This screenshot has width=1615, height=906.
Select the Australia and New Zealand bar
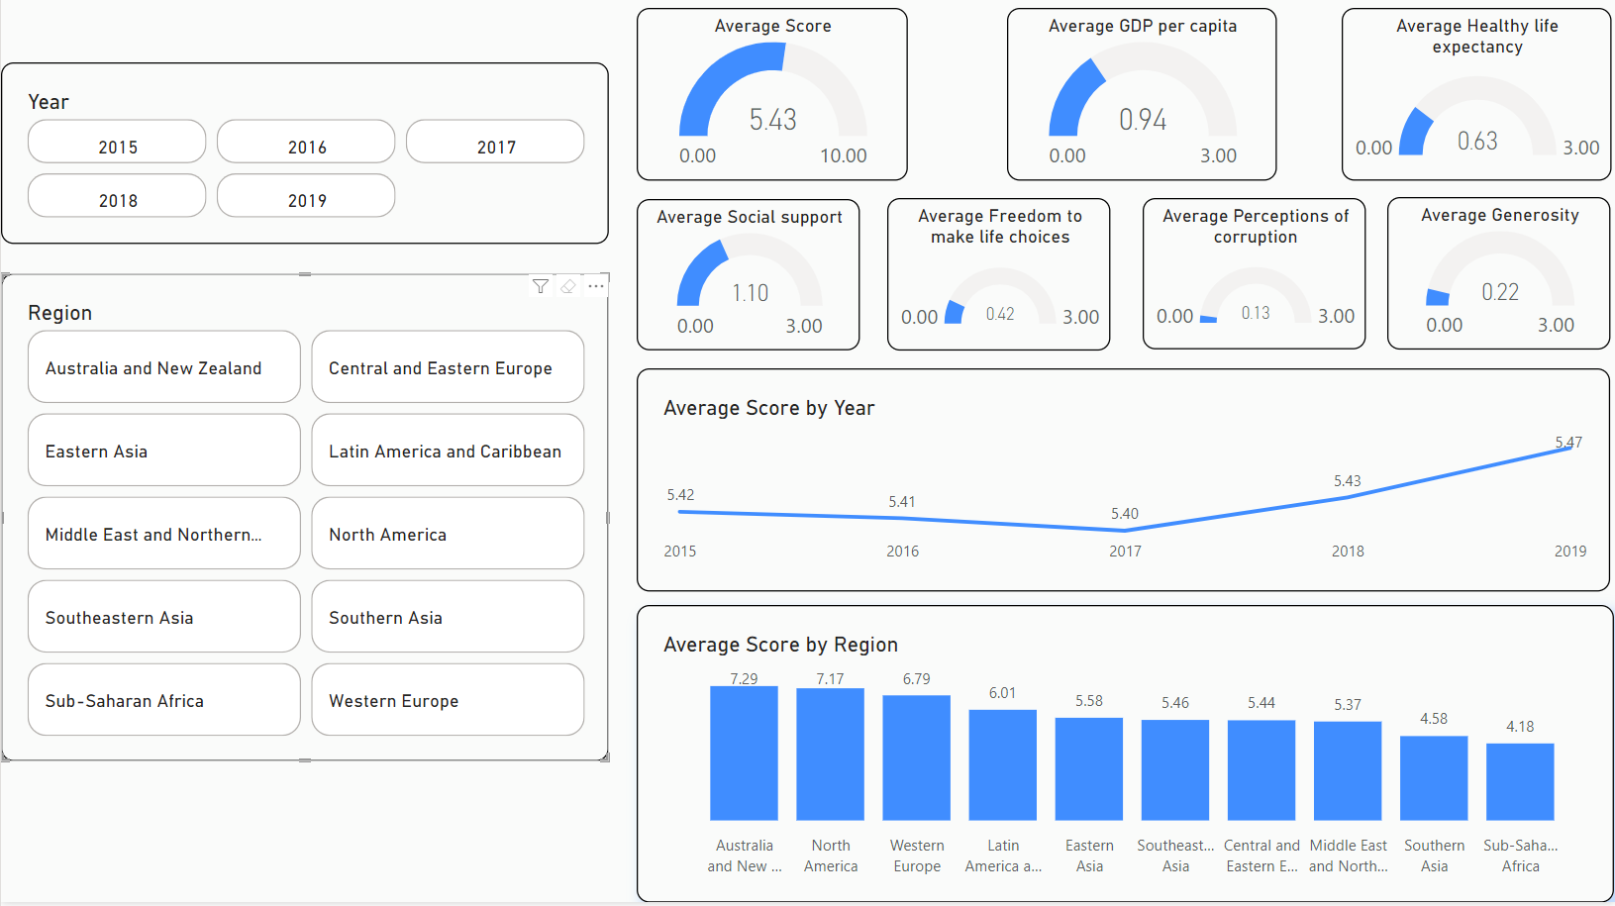point(744,753)
